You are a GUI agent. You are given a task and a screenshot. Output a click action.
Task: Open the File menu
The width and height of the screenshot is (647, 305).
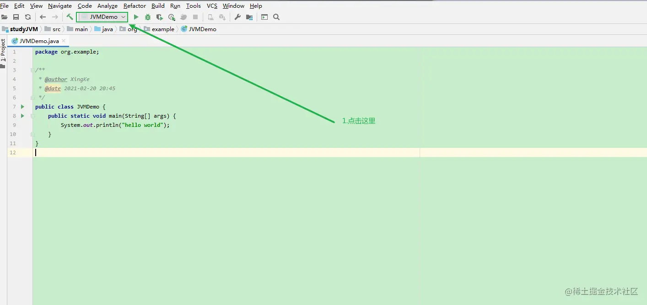pyautogui.click(x=4, y=6)
